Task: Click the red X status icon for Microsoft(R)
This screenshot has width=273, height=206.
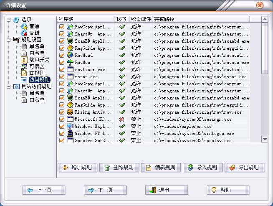Action: coord(122,119)
